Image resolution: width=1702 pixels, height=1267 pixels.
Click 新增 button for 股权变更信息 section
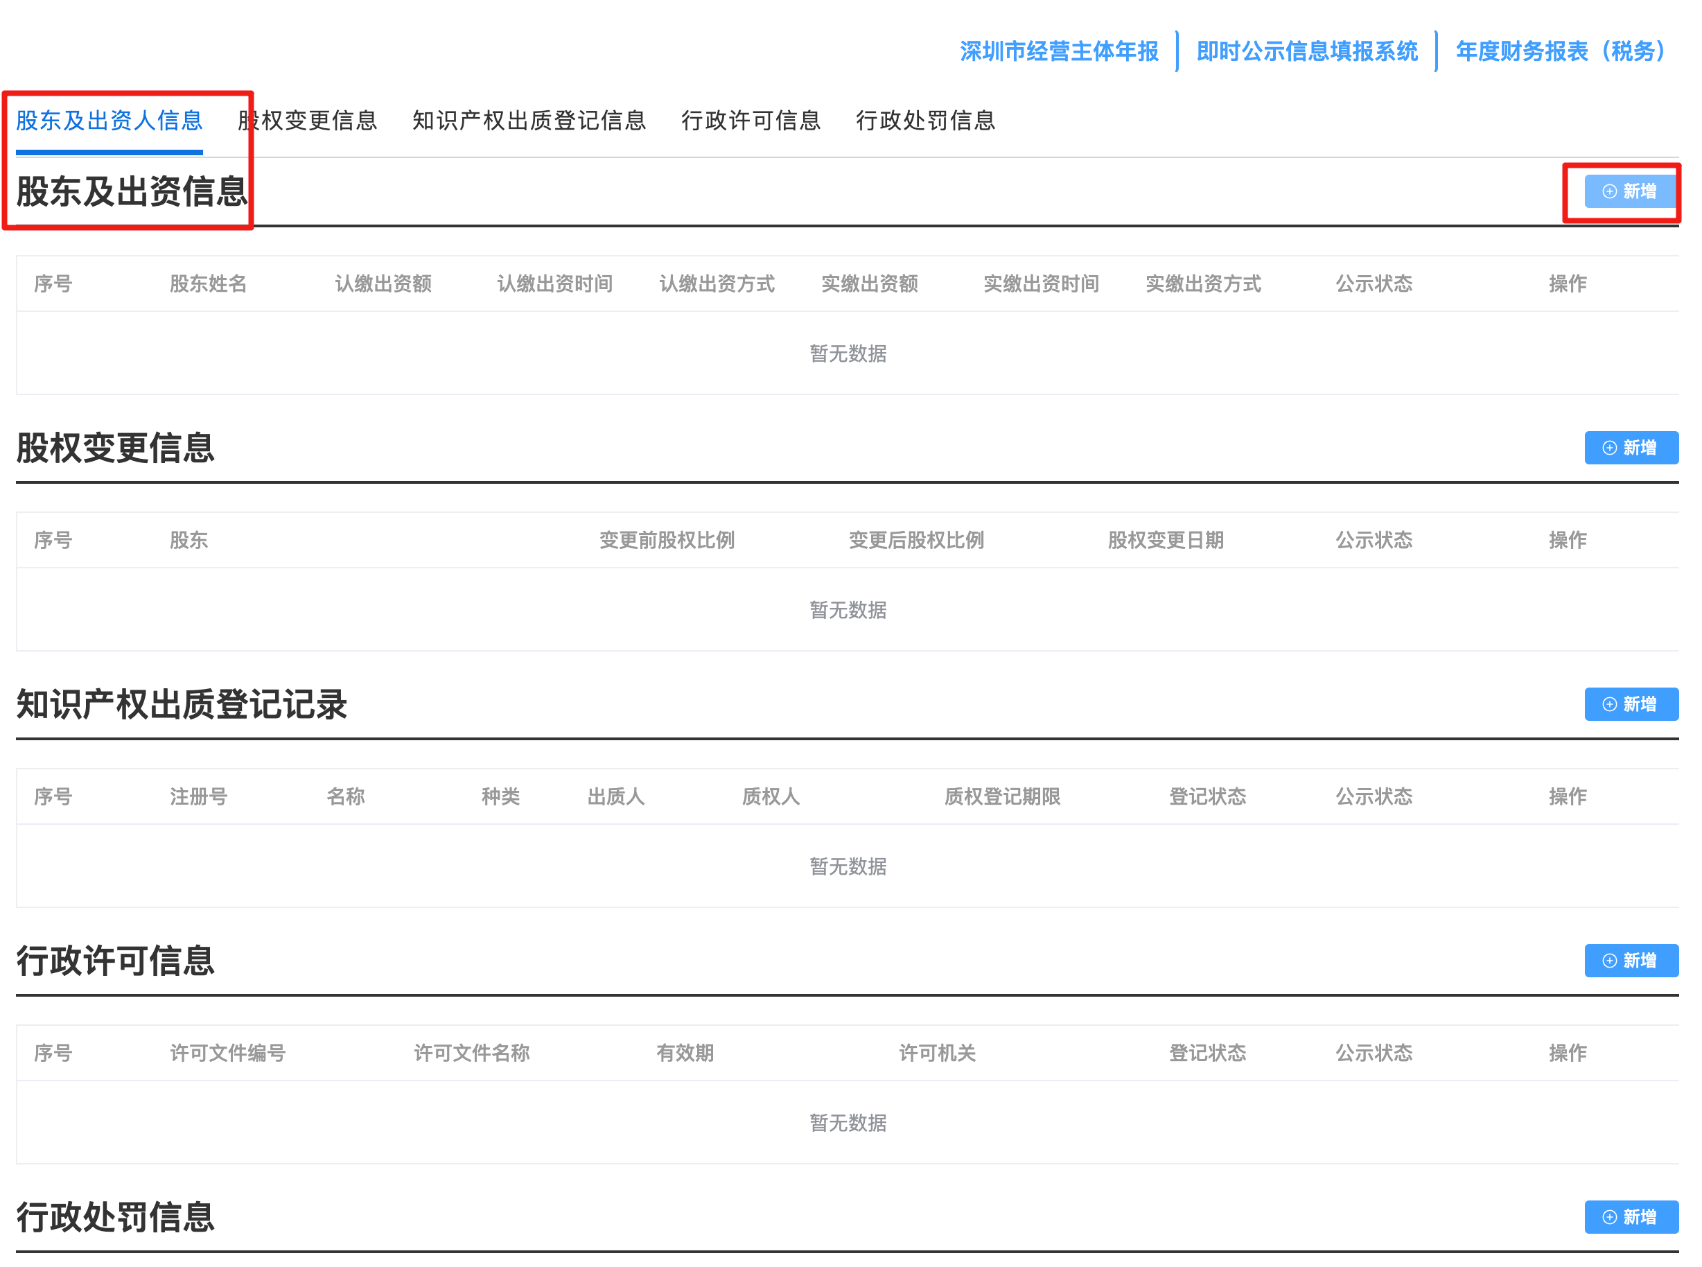[x=1631, y=448]
